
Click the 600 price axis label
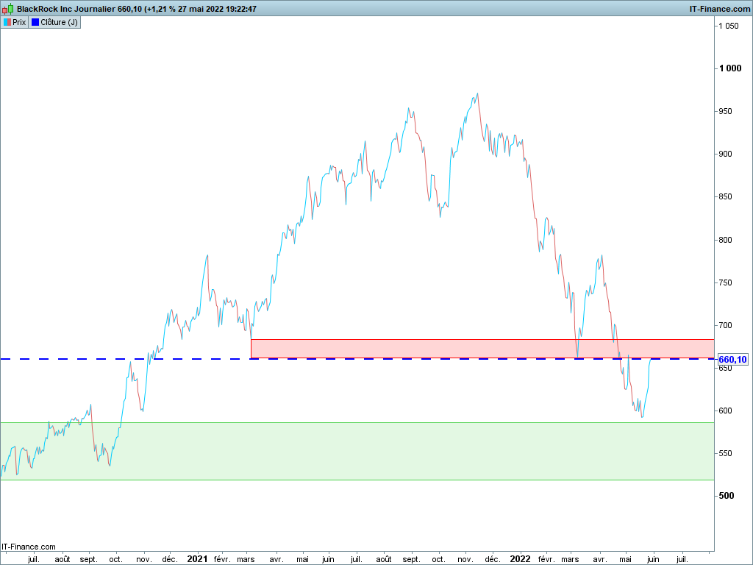pos(725,411)
